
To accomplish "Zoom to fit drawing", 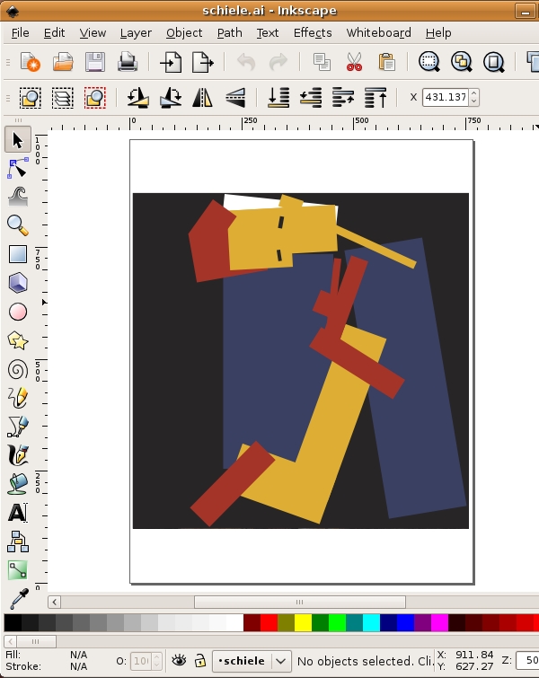I will (462, 62).
